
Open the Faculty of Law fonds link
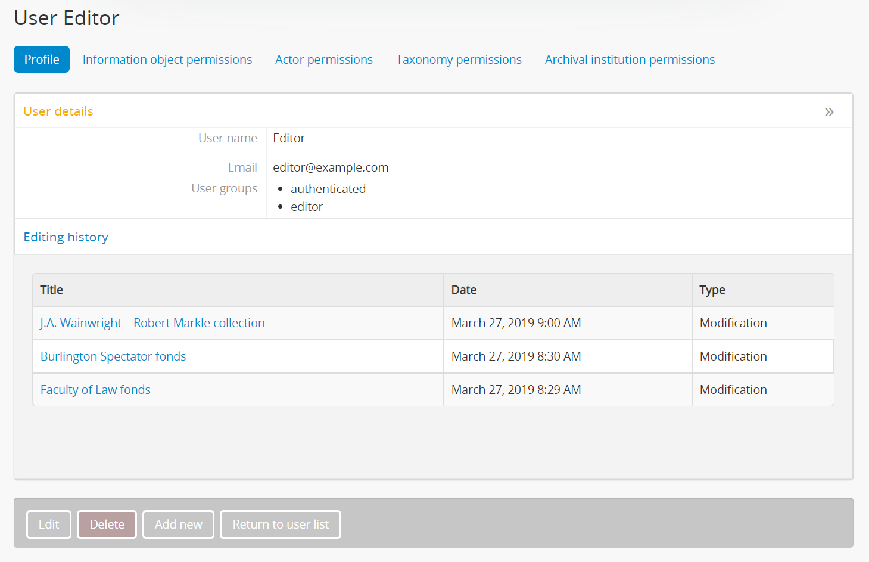click(x=95, y=390)
